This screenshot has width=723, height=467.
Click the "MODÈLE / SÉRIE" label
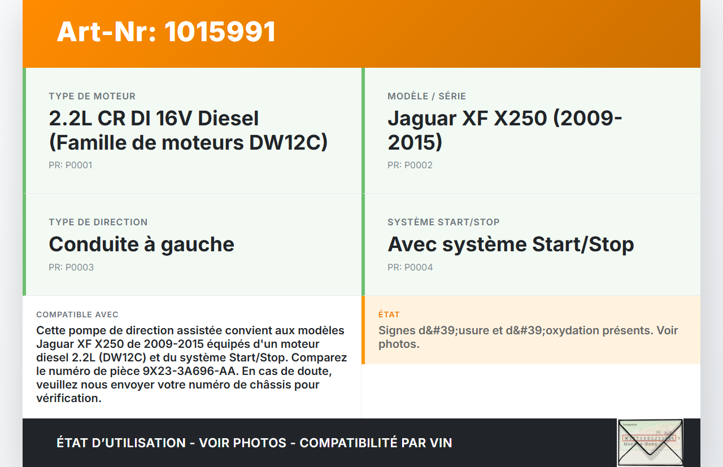[x=426, y=96]
